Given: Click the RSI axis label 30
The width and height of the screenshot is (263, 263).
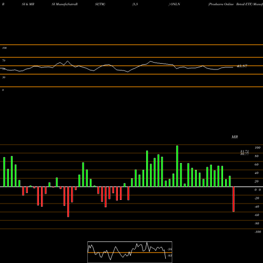Looking at the screenshot, I should 4,77.
